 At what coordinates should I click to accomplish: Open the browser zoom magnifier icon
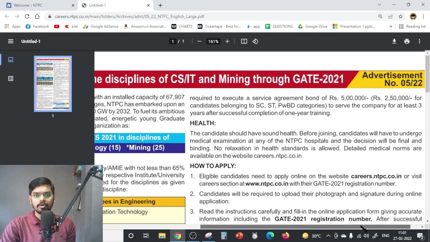click(x=380, y=16)
